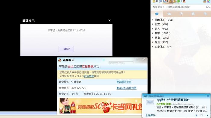This screenshot has width=211, height=118.
Task: Click the green clover icon showing 4
Action: click(x=178, y=1)
